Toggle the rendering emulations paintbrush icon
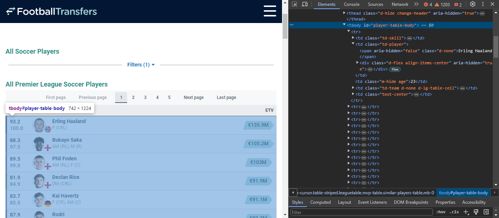Screen dimensions: 499x218 [x=476, y=212]
